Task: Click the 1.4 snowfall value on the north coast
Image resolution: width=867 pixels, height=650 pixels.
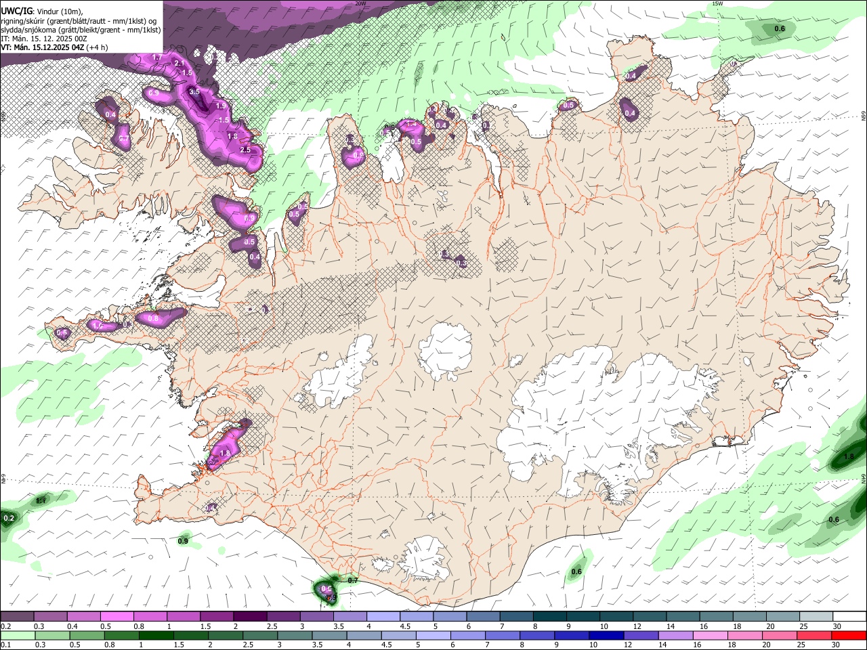Action: (411, 125)
